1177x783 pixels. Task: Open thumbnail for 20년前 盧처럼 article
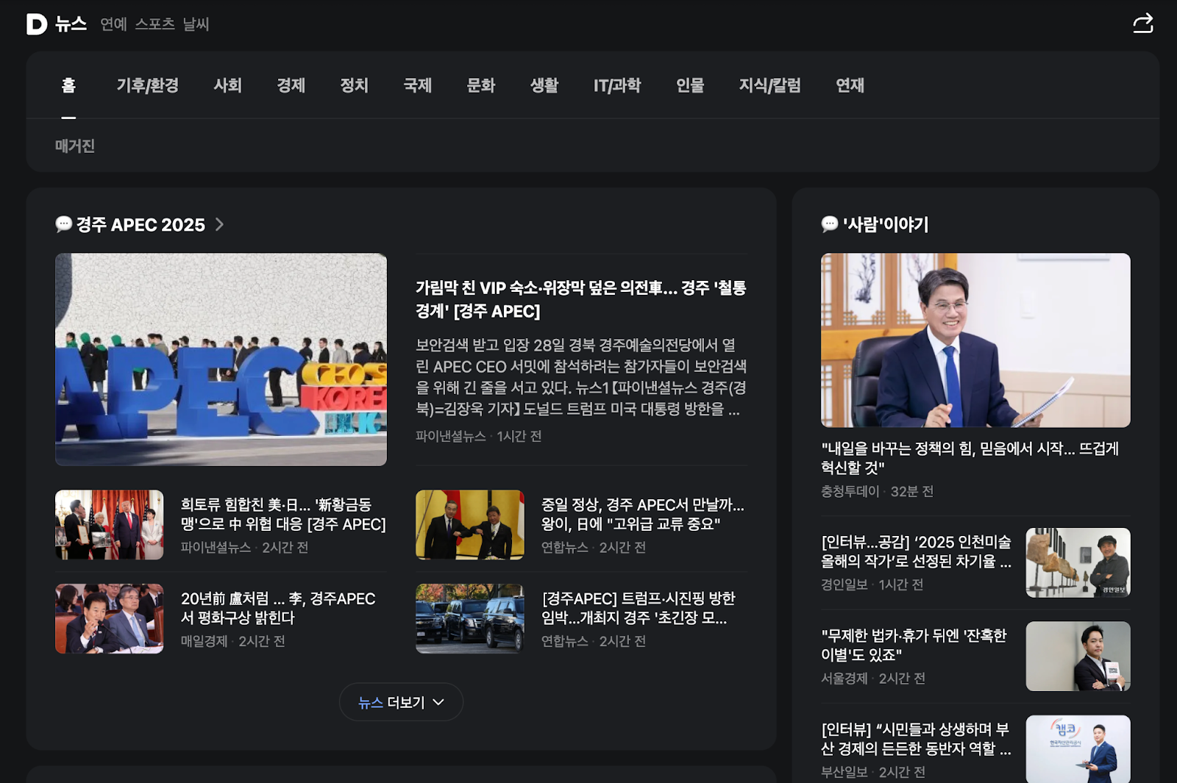pyautogui.click(x=110, y=619)
